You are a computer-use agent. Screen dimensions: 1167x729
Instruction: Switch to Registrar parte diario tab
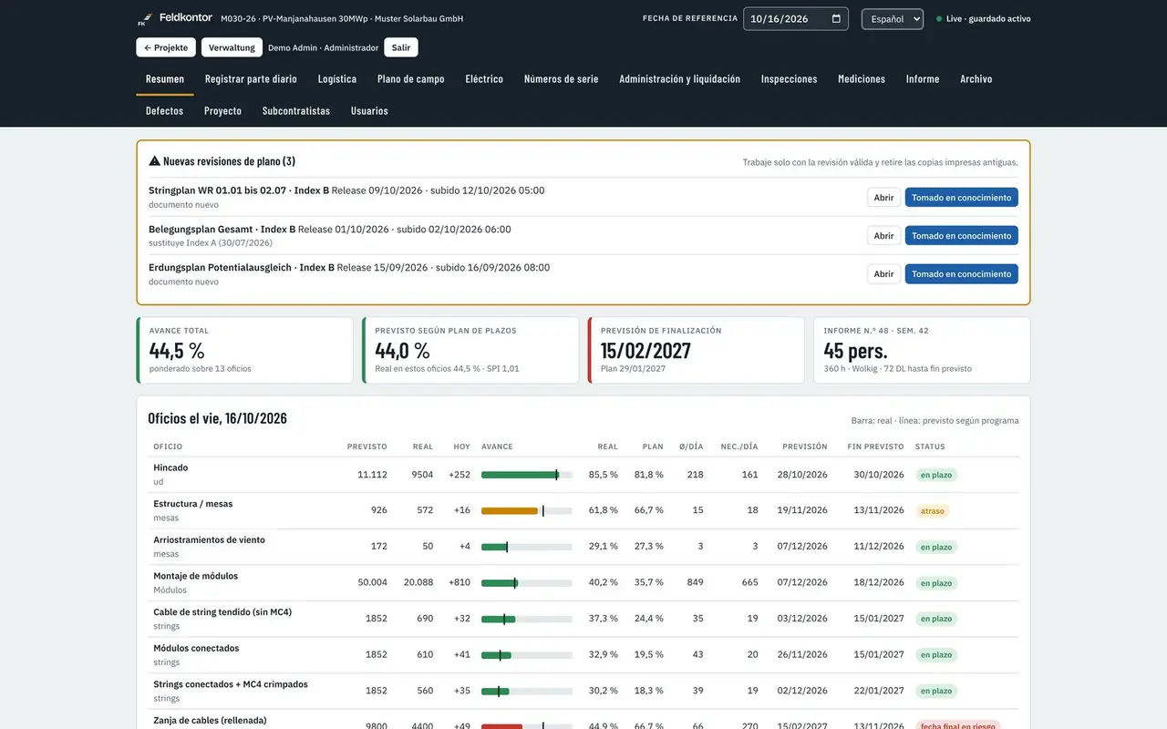pyautogui.click(x=251, y=79)
